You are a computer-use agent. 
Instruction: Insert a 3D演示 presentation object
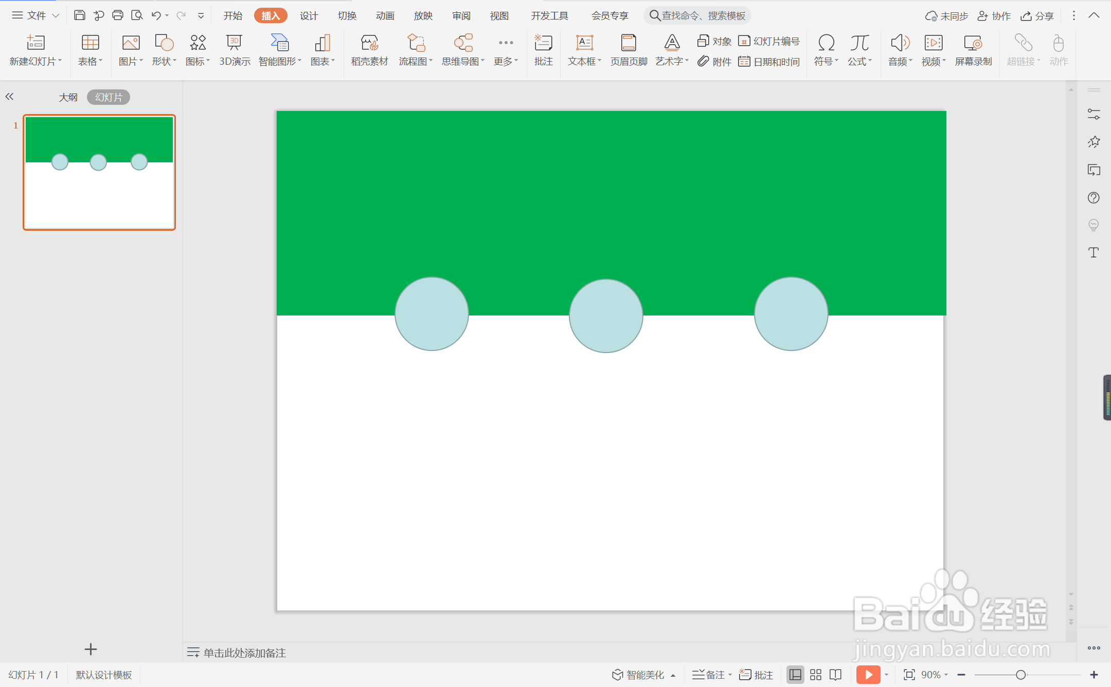tap(234, 50)
